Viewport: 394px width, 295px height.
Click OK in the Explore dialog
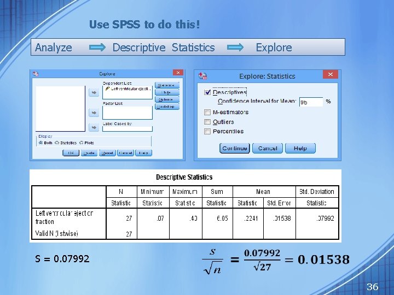click(x=71, y=153)
